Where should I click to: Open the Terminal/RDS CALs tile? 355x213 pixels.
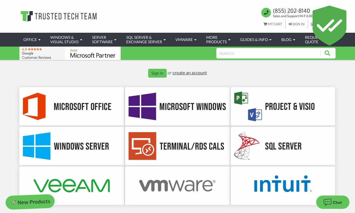click(177, 146)
